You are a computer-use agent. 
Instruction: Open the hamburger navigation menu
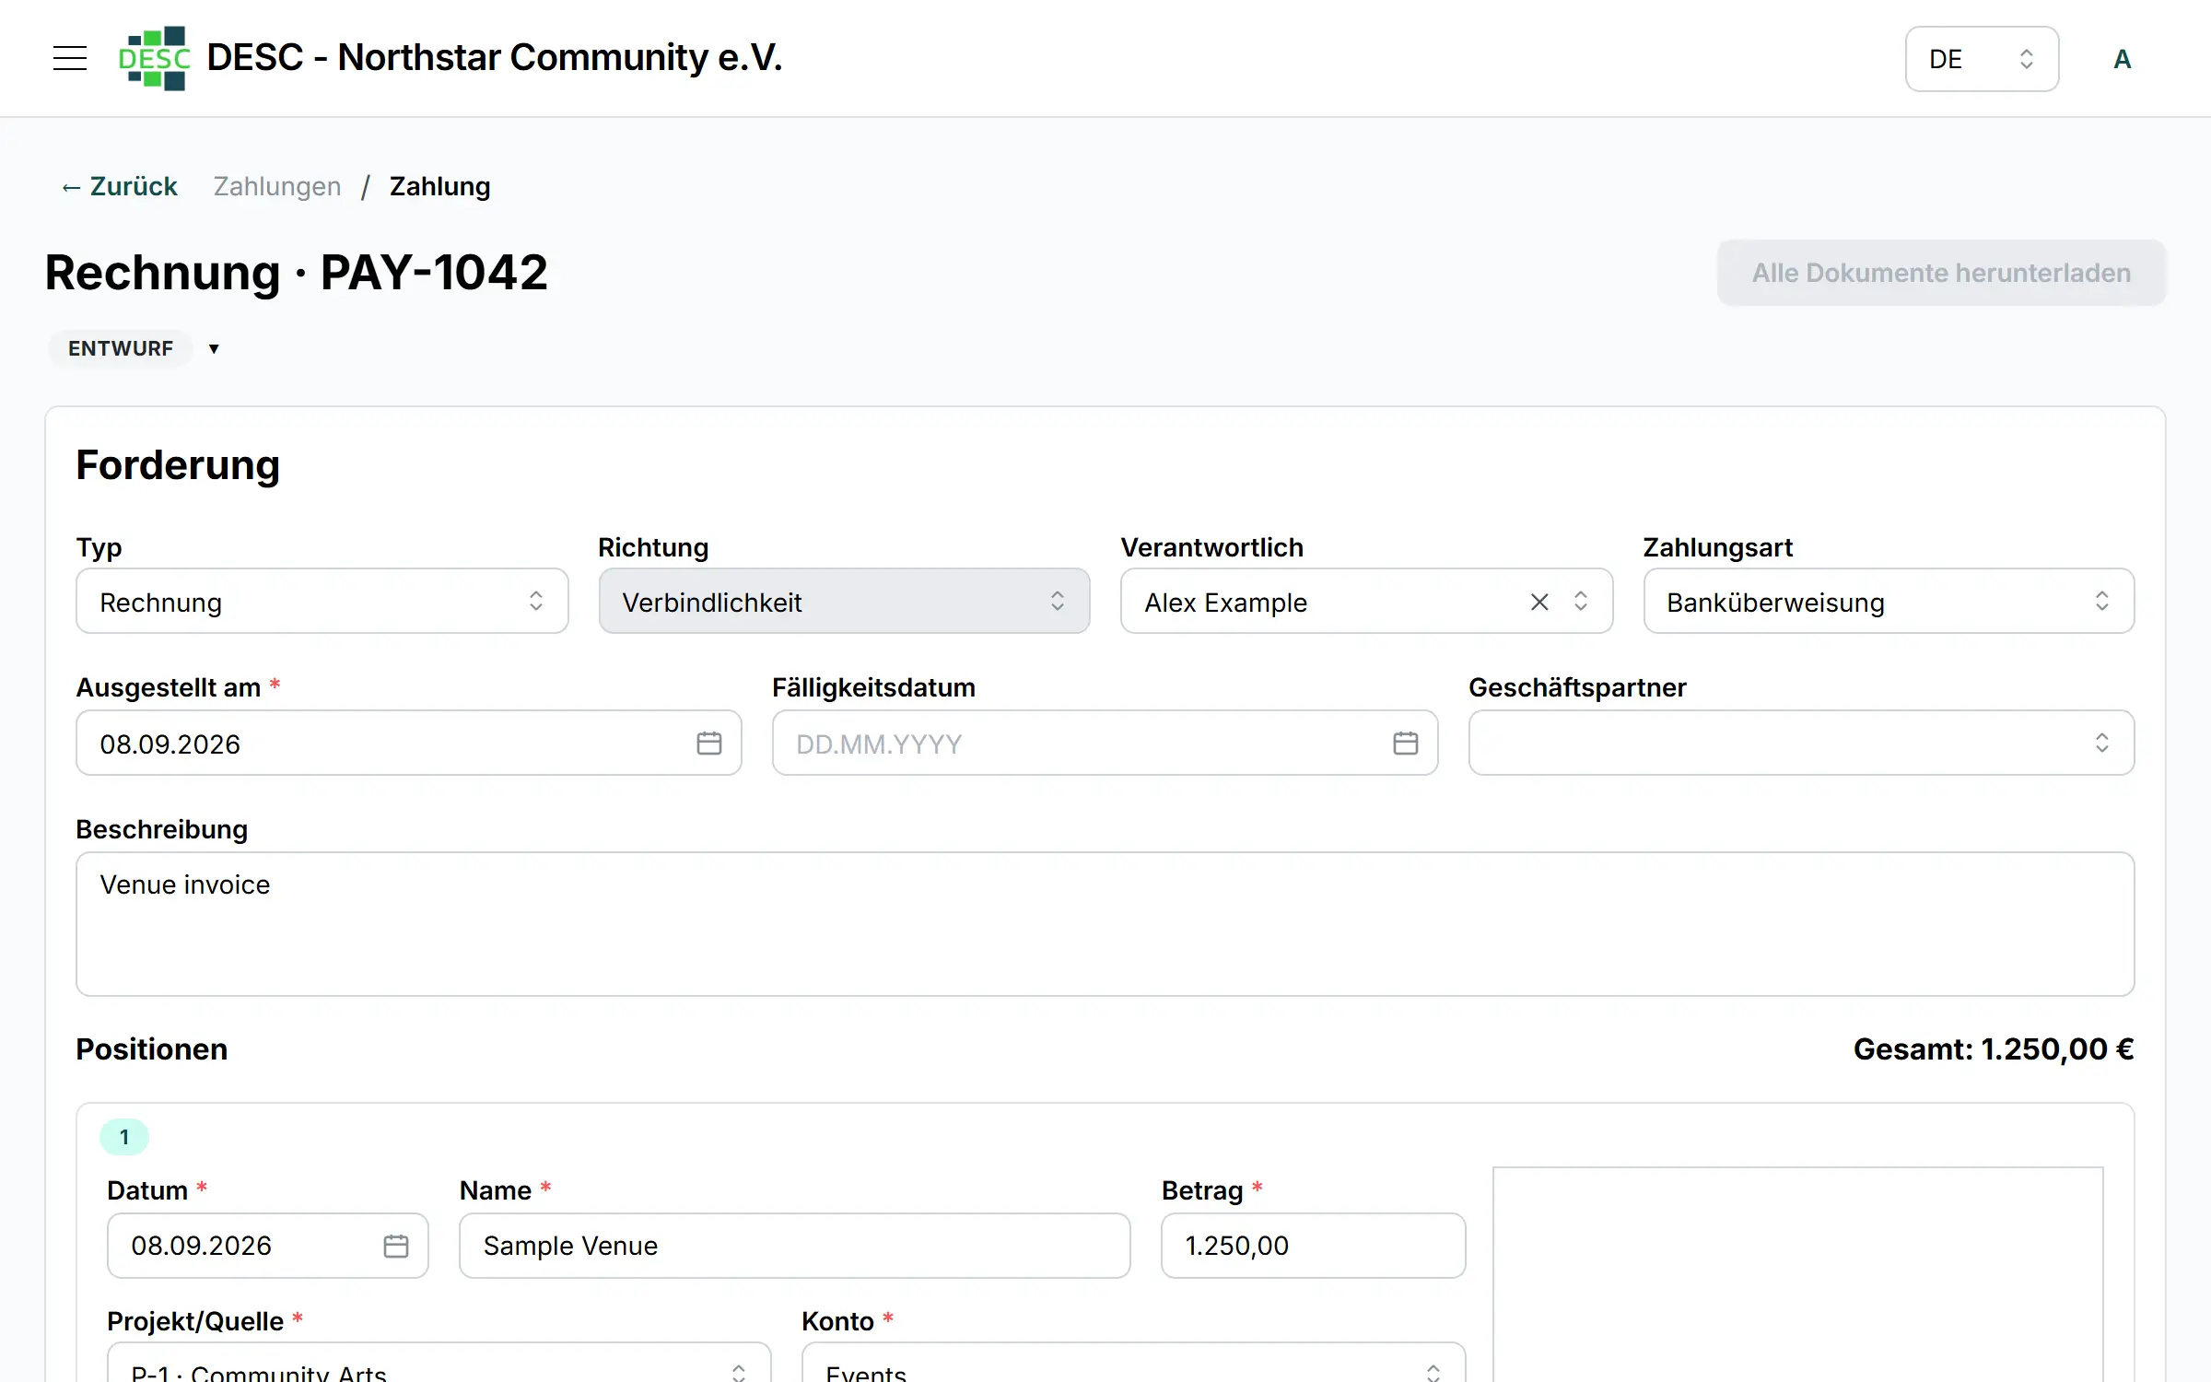70,58
